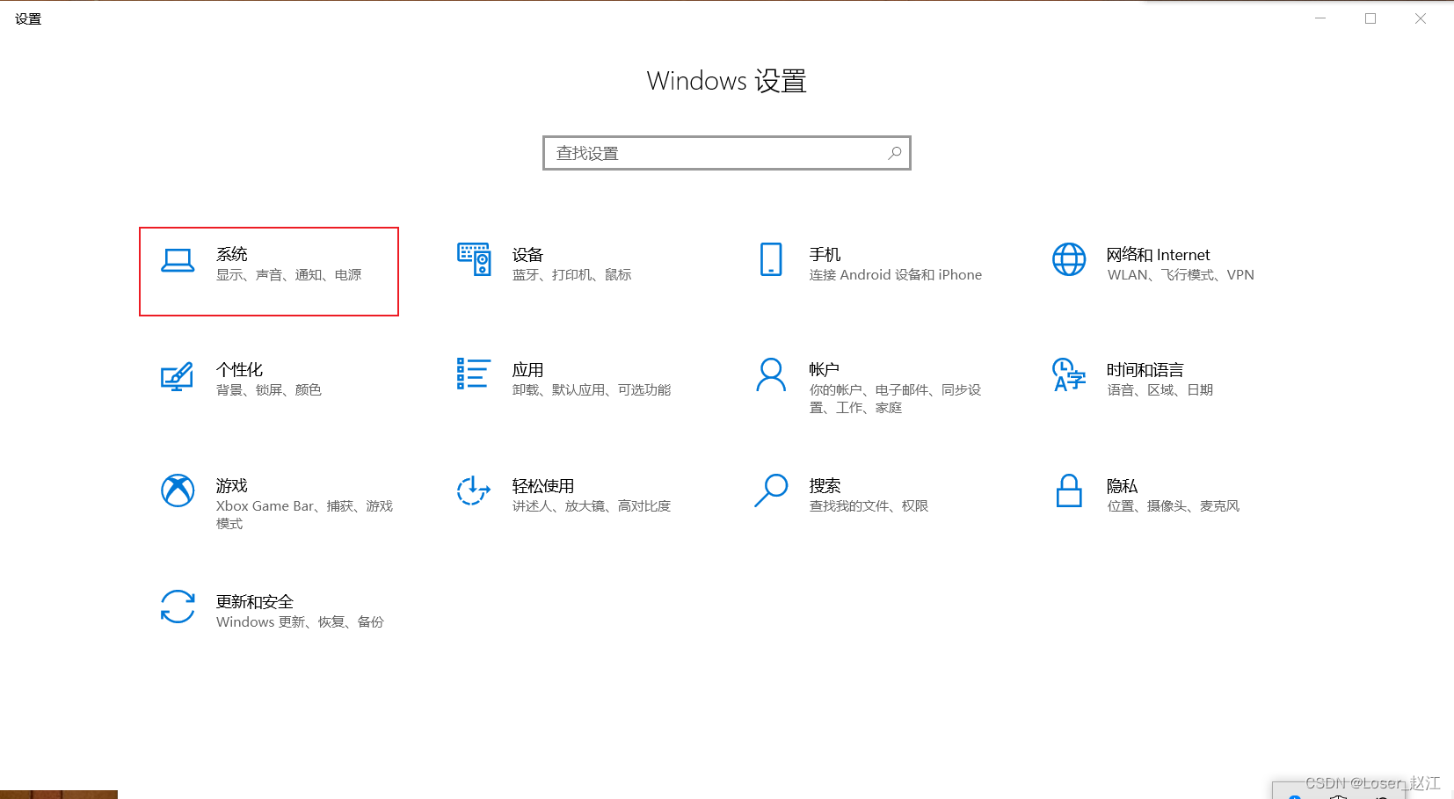1454x799 pixels.
Task: Click the Accounts person icon
Action: pyautogui.click(x=771, y=374)
